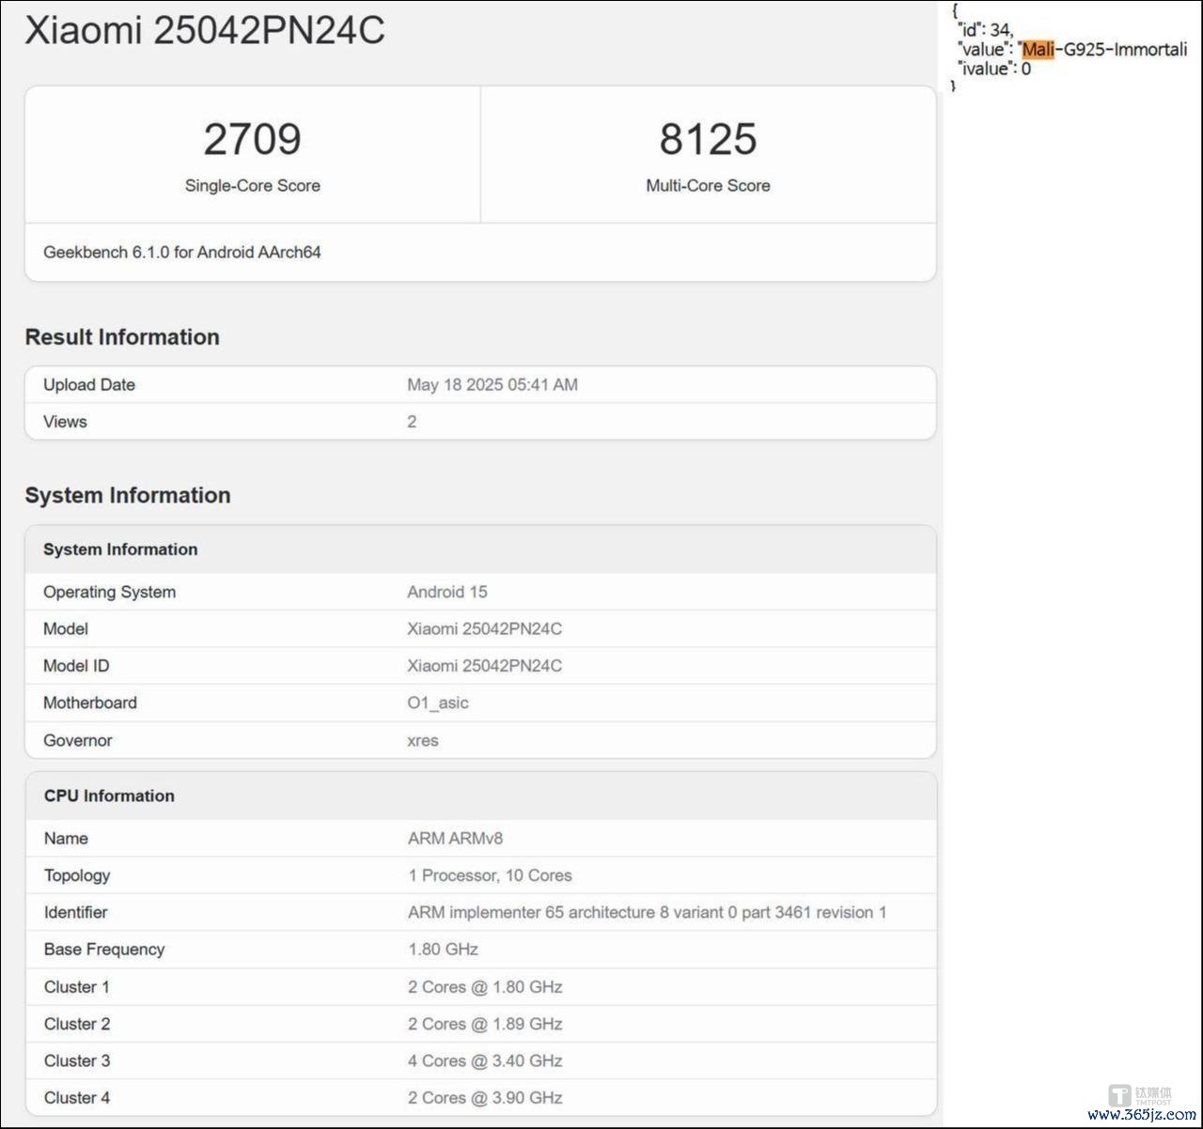This screenshot has width=1203, height=1129.
Task: Click the 1 Processor, 10 Cores value
Action: [490, 875]
